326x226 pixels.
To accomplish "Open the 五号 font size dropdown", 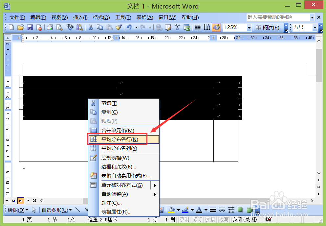I will [315, 28].
